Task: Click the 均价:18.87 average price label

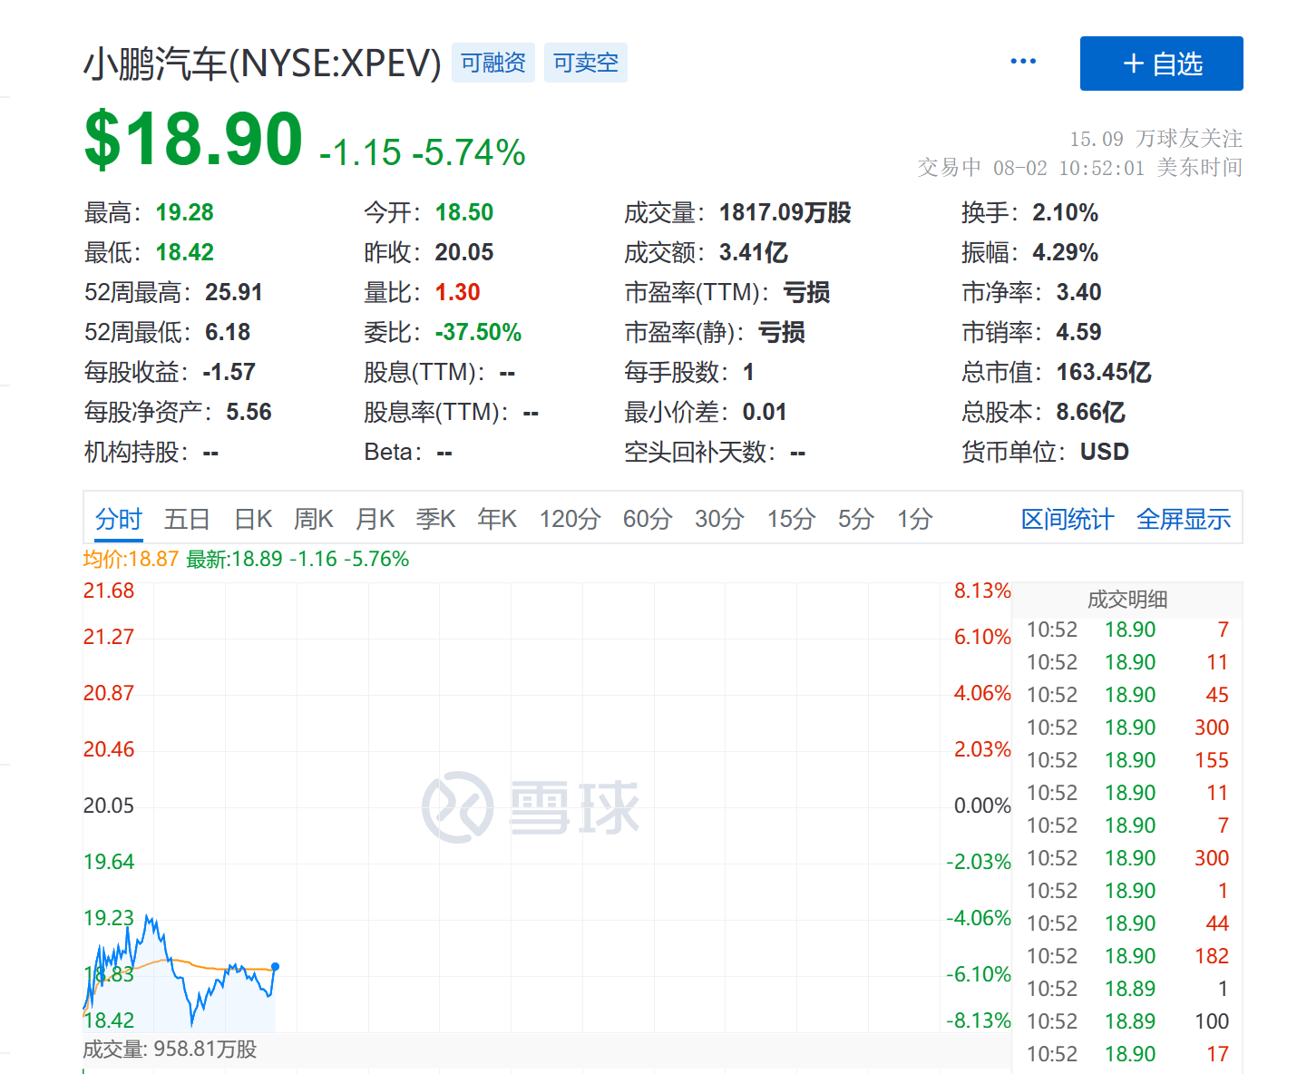Action: [132, 559]
